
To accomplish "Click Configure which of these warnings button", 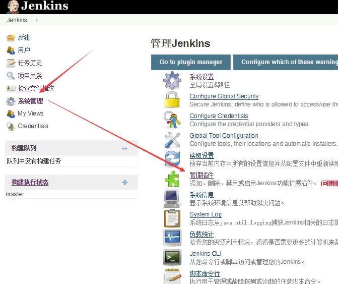I will pos(286,62).
